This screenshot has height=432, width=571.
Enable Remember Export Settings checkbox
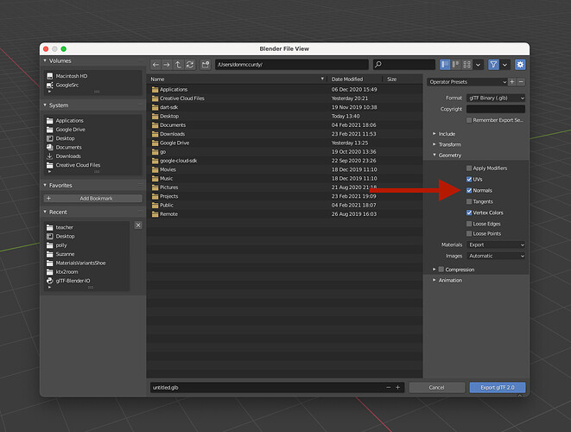469,120
